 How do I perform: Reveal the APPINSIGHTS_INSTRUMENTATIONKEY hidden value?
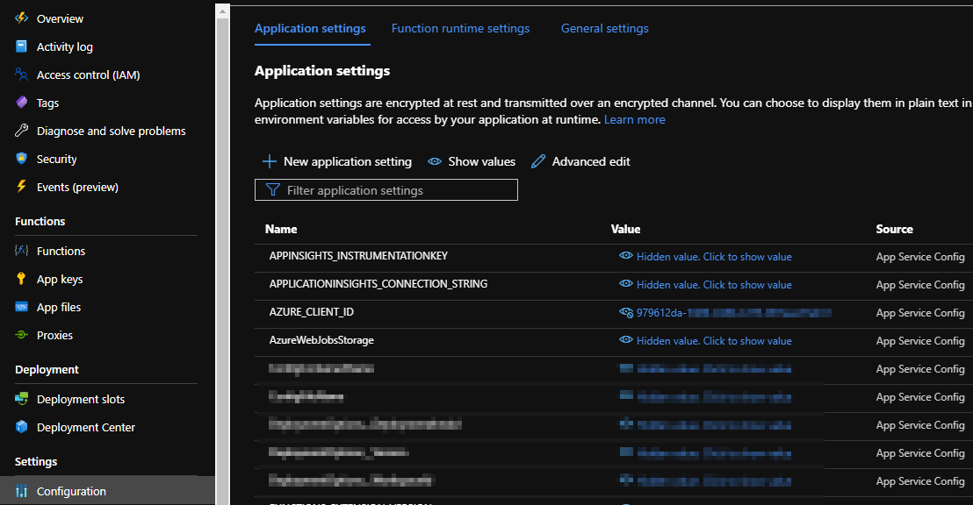[x=713, y=256]
